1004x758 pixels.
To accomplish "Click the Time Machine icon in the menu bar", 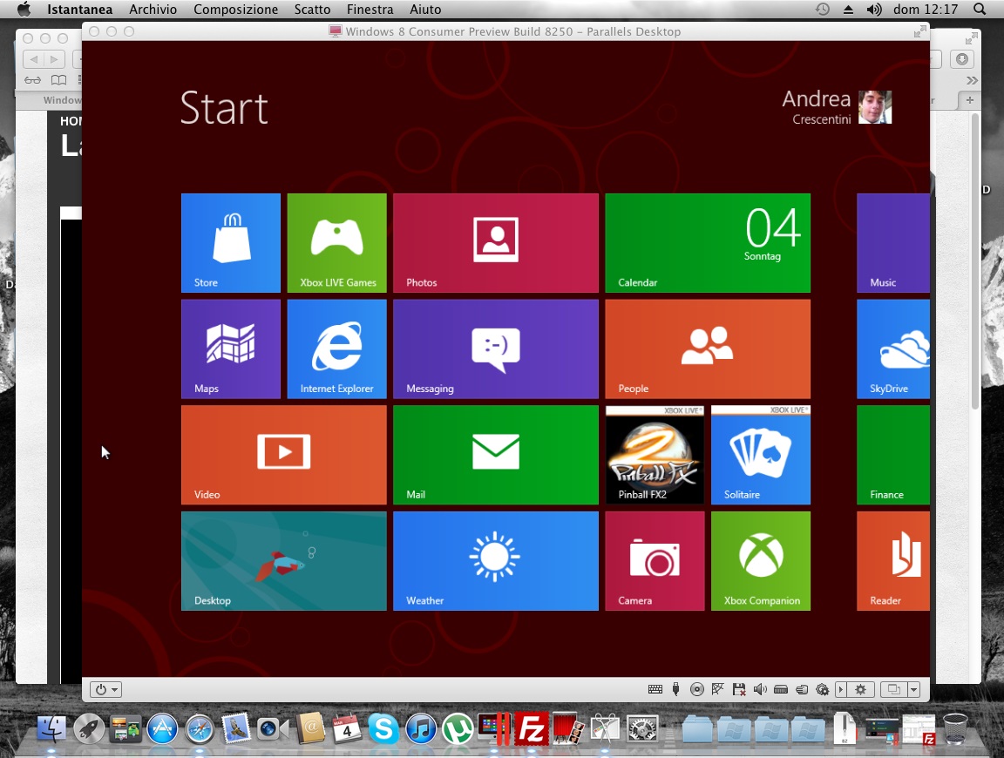I will click(x=823, y=9).
